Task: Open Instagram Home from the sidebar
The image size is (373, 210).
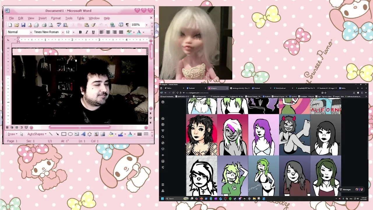Action: click(x=163, y=118)
